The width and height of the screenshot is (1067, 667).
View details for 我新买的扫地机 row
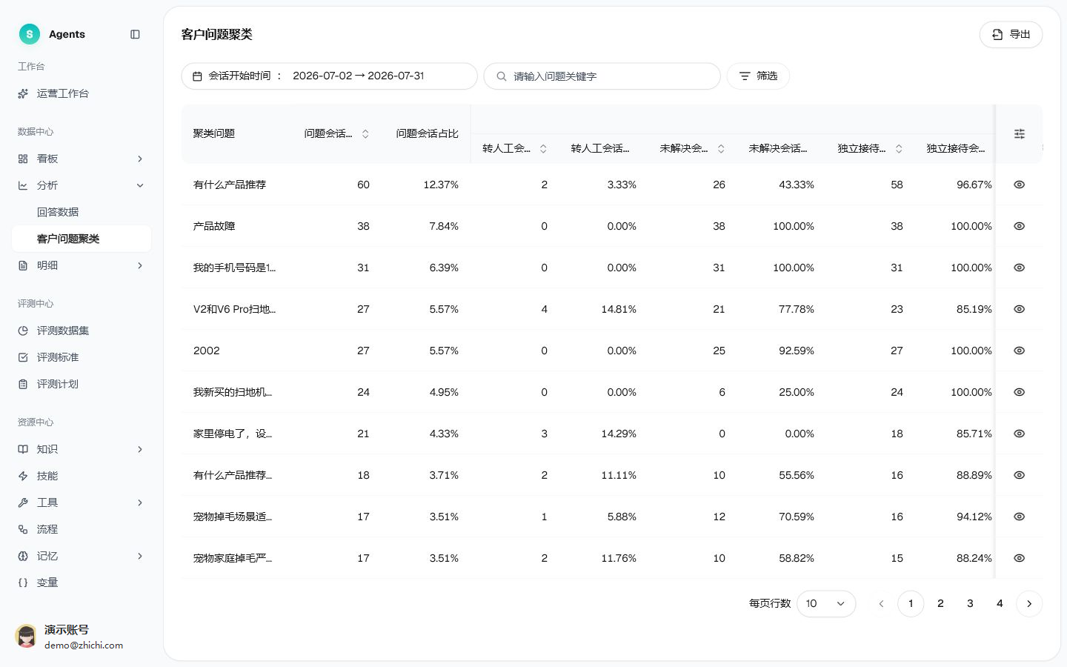pos(1020,392)
